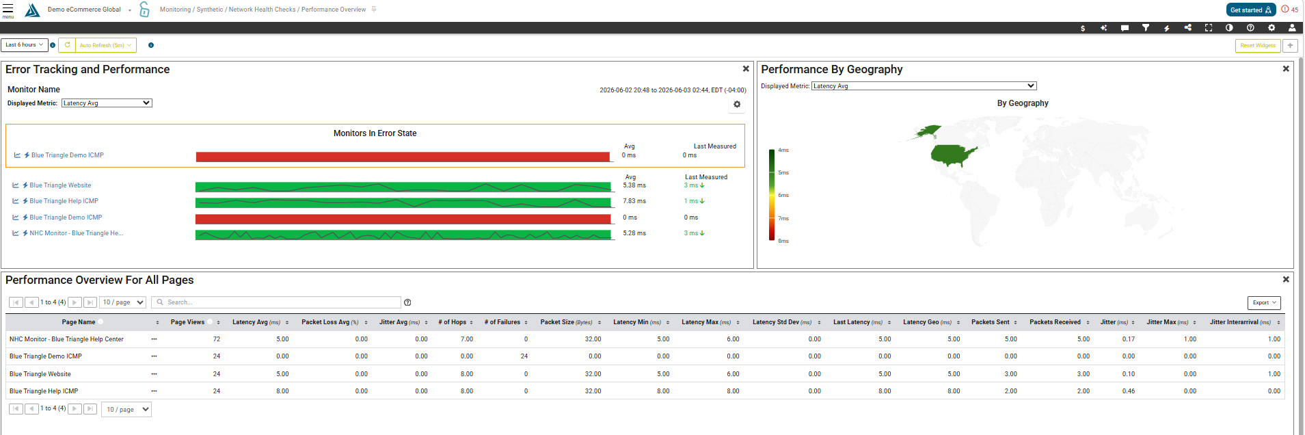The width and height of the screenshot is (1305, 435).
Task: Open gear settings in Error Tracking widget
Action: pos(737,105)
